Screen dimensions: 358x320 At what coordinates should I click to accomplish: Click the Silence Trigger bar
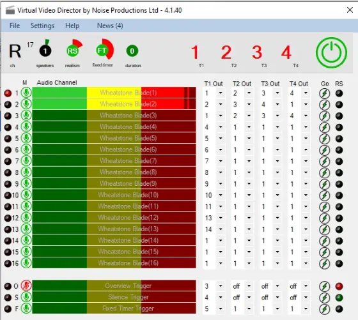pos(114,297)
